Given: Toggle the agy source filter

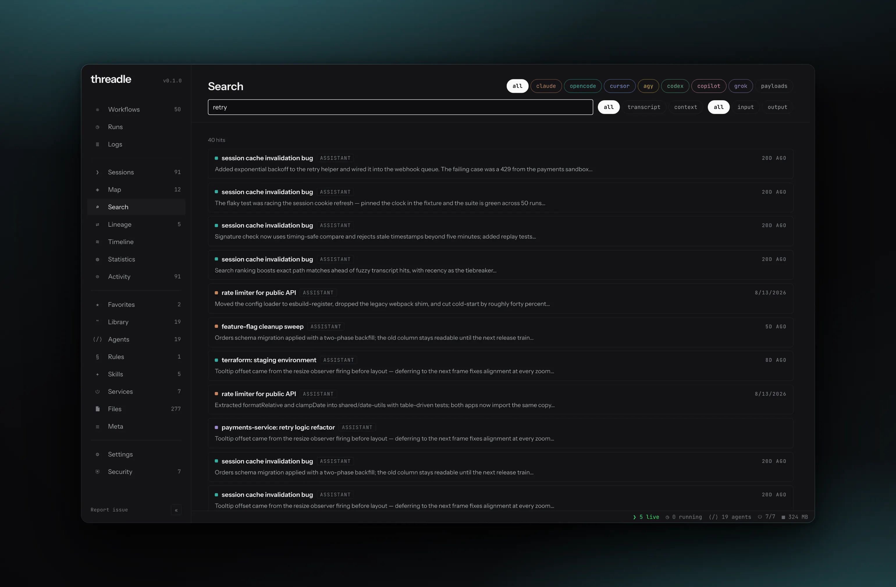Looking at the screenshot, I should [x=648, y=86].
